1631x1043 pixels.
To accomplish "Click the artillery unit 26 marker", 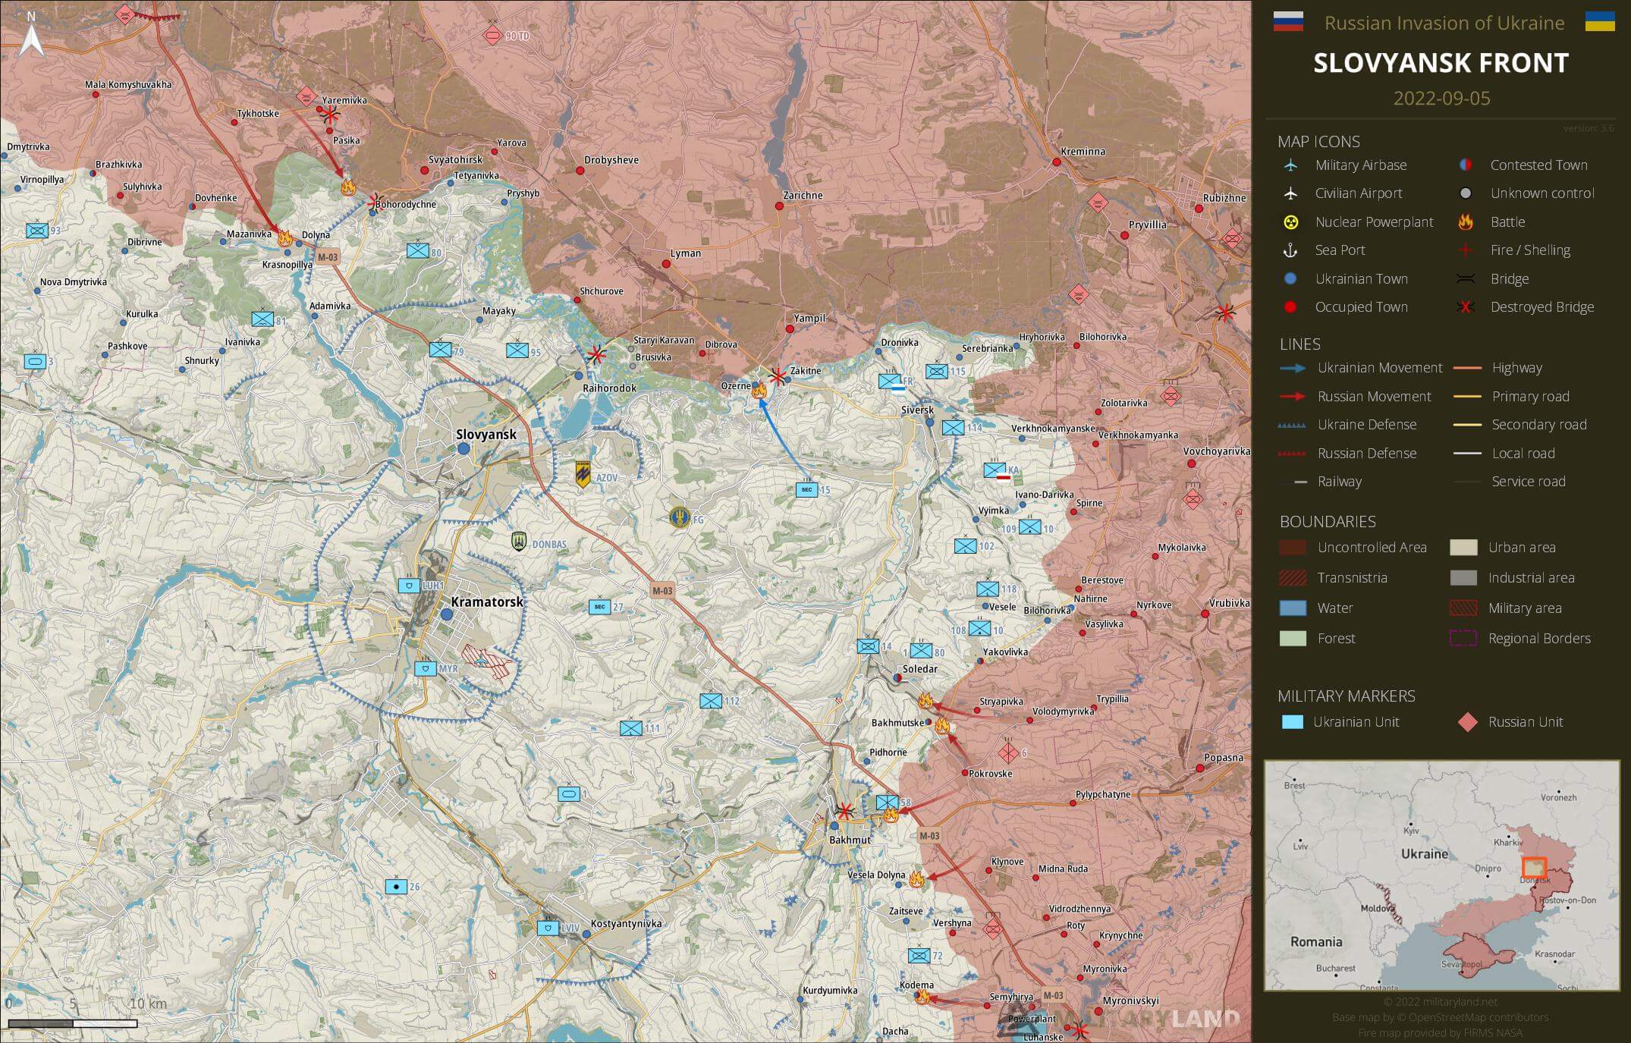I will tap(396, 886).
